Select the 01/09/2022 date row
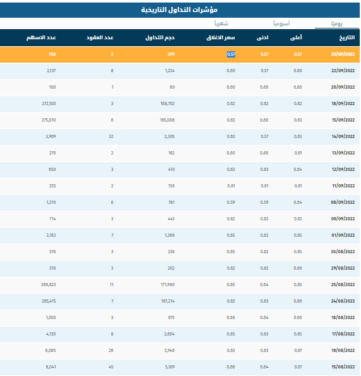The width and height of the screenshot is (361, 376). coord(180,235)
